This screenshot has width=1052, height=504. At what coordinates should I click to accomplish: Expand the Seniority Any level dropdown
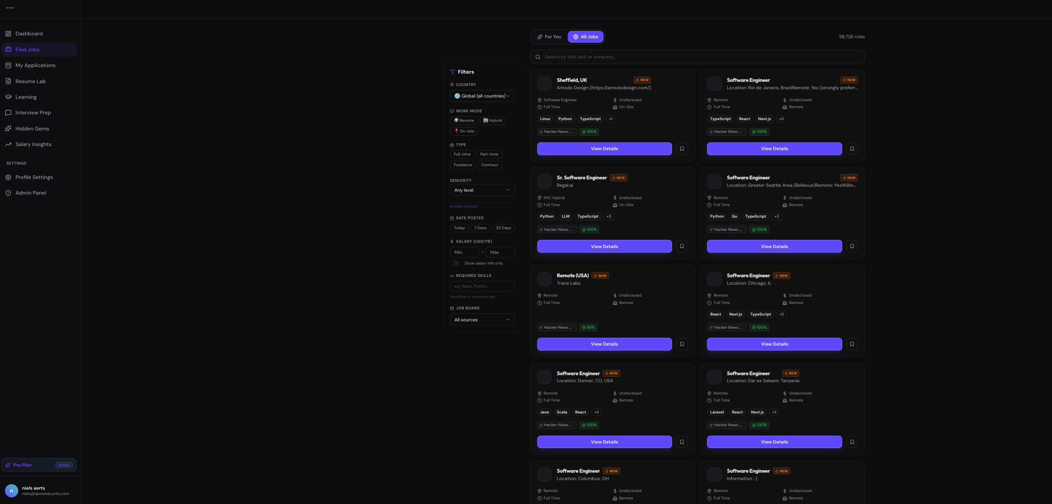[482, 190]
